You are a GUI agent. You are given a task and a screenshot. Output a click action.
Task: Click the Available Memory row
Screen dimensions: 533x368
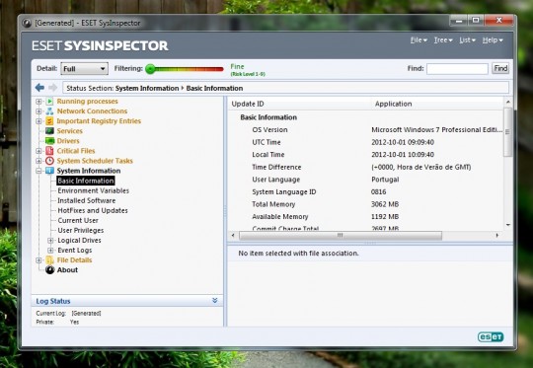point(366,216)
